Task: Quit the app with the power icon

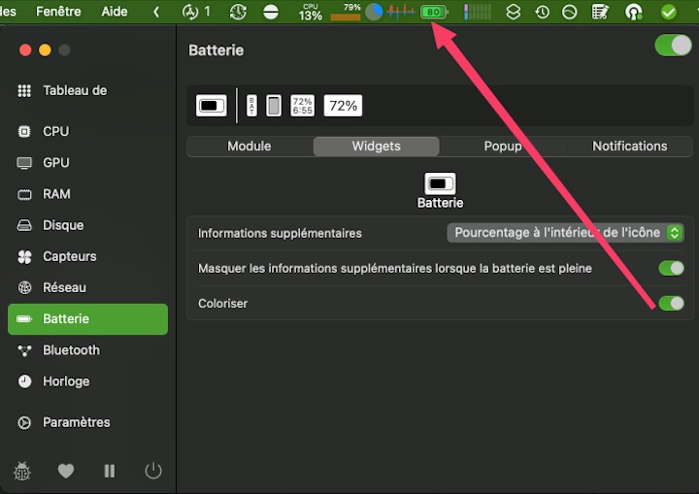Action: pos(152,471)
